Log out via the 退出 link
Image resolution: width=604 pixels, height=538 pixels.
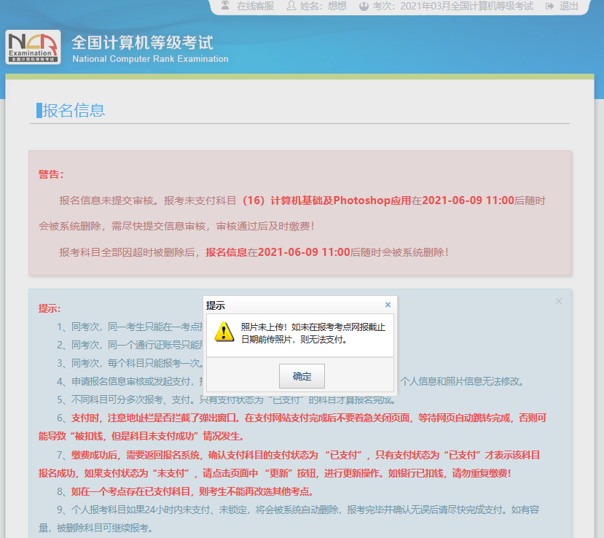click(569, 6)
